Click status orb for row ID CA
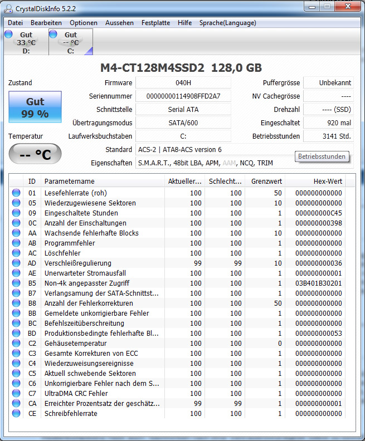Image resolution: width=365 pixels, height=441 pixels. [16, 403]
